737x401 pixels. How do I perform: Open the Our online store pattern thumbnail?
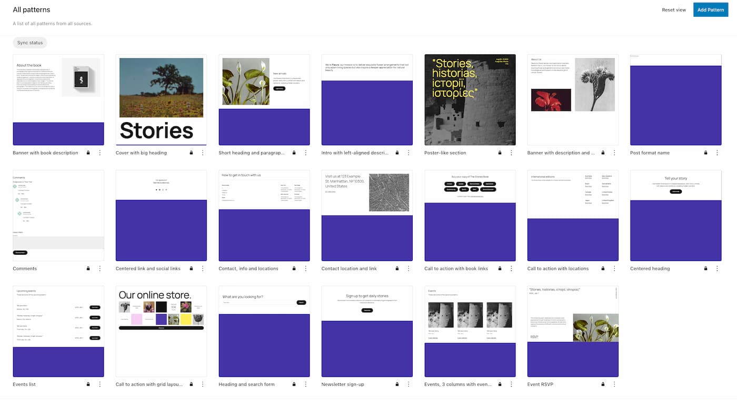[161, 331]
